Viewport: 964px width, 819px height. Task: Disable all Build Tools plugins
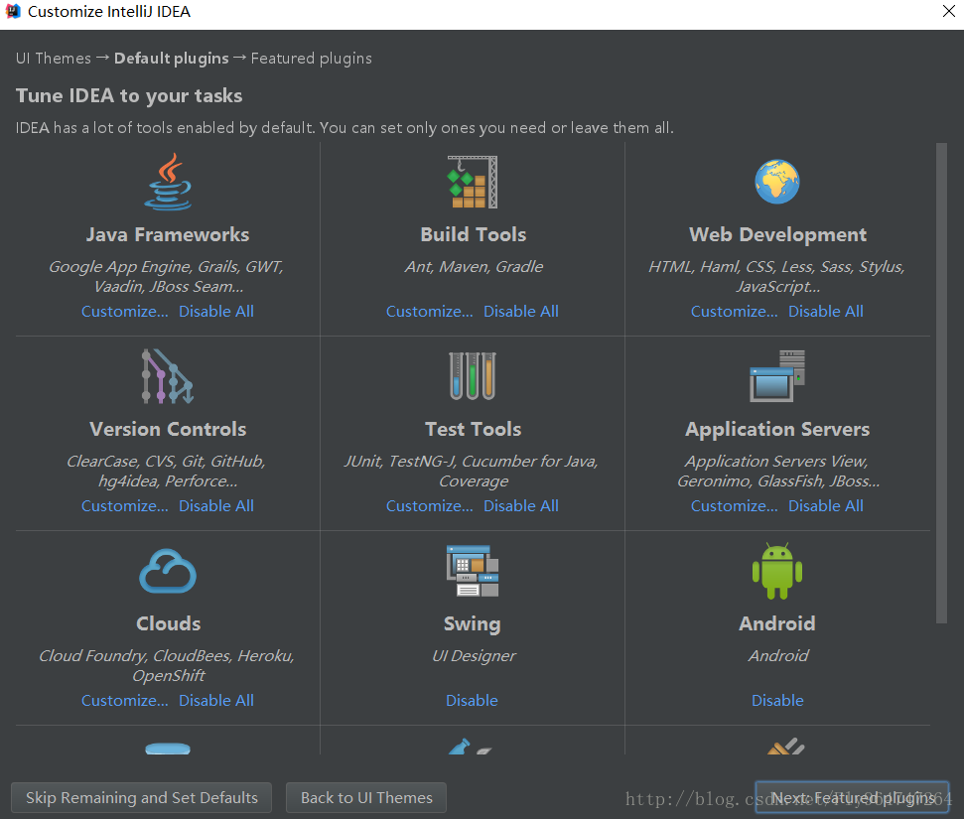point(521,311)
